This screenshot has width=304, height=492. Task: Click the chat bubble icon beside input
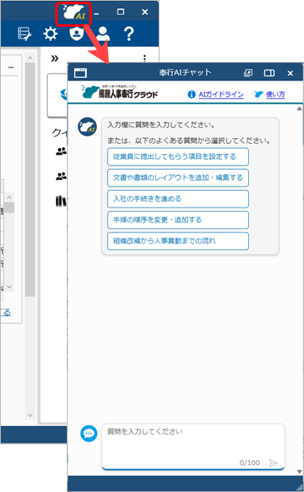(89, 433)
